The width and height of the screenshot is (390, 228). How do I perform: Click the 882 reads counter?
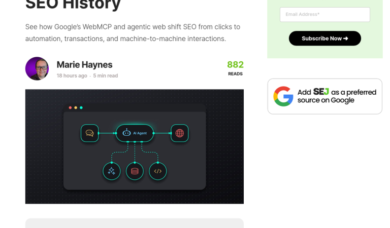coord(235,64)
